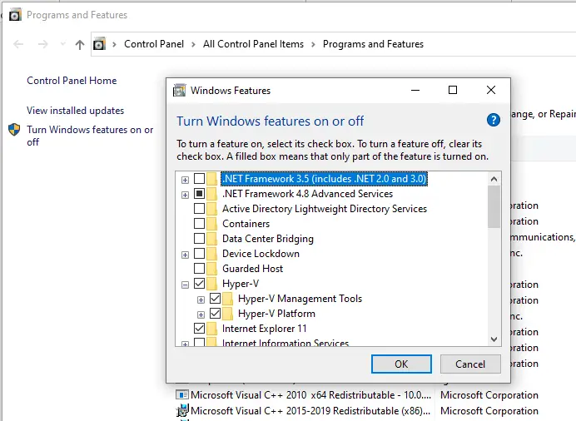The height and width of the screenshot is (421, 576).
Task: Select .NET Framework 3.5 feature label
Action: click(325, 179)
